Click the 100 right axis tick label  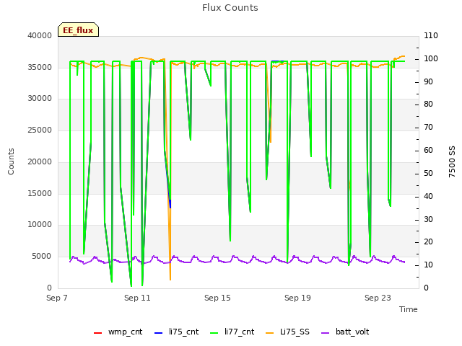tap(431, 58)
